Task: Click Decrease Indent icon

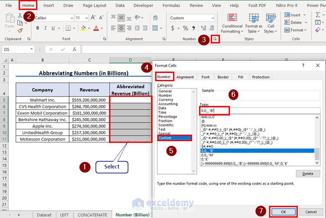Action: point(137,28)
